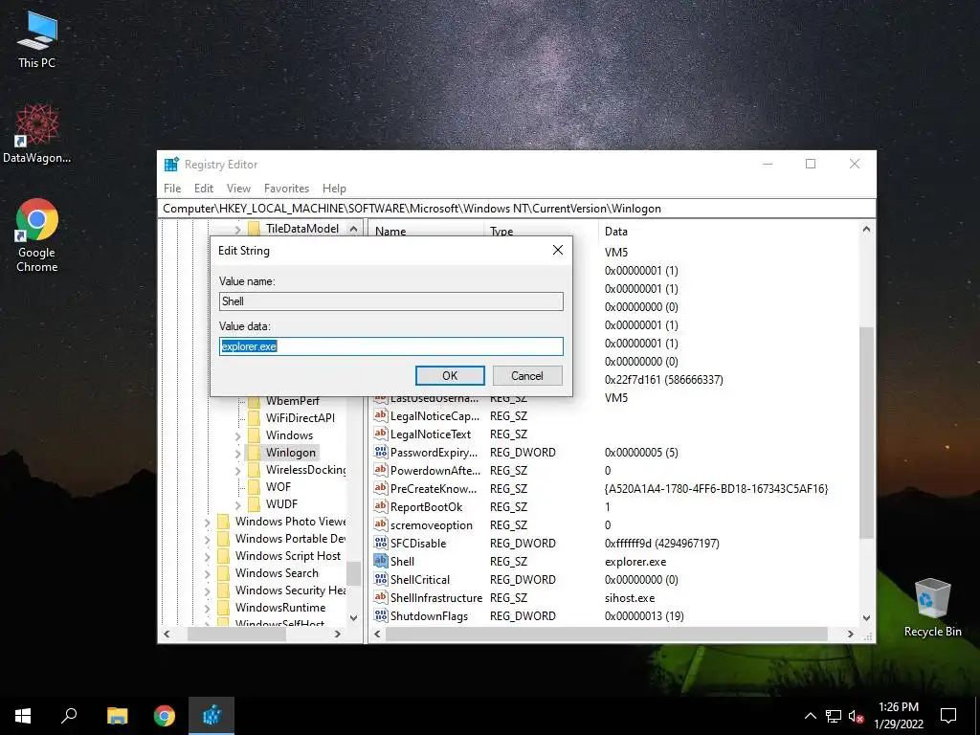The height and width of the screenshot is (735, 980).
Task: Cancel the Edit String dialog
Action: 527,375
